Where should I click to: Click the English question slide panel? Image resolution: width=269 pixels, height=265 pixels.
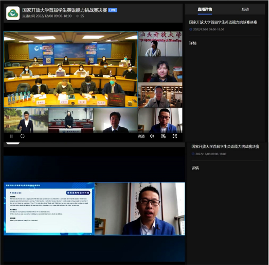tap(49, 209)
